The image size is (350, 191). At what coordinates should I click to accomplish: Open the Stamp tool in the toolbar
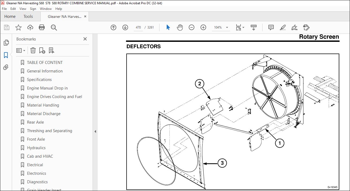click(x=306, y=27)
